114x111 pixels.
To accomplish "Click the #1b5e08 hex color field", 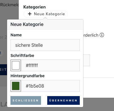I will coord(50,86).
